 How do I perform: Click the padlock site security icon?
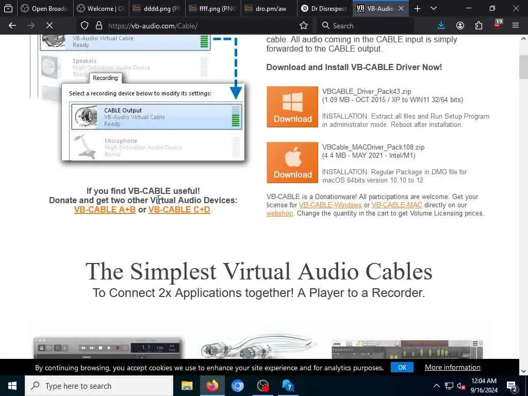[x=98, y=26]
